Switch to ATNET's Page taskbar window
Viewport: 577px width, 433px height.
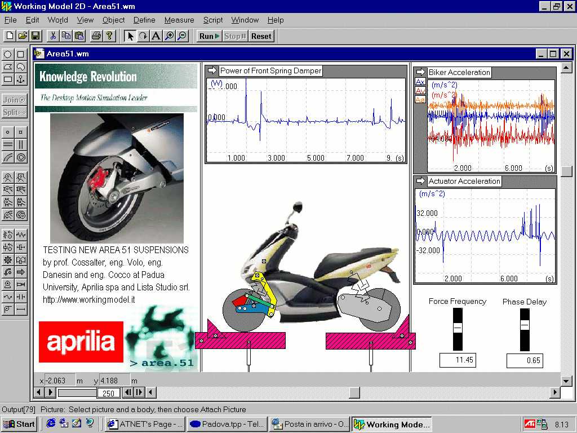click(145, 424)
